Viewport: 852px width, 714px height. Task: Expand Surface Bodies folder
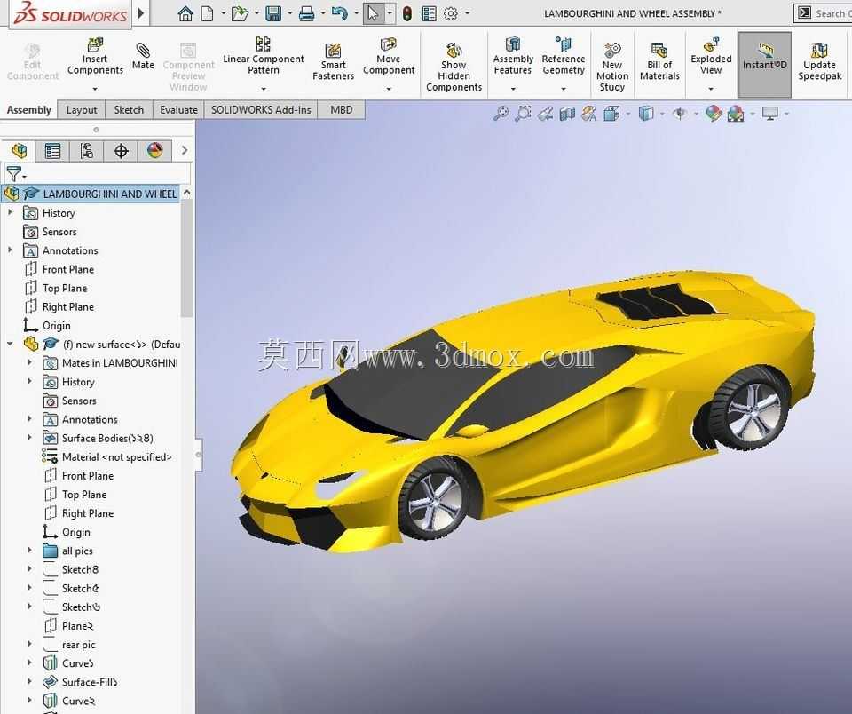click(x=30, y=438)
